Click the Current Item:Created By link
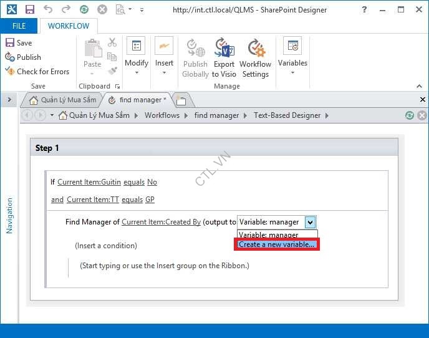429x338 pixels. [x=161, y=222]
